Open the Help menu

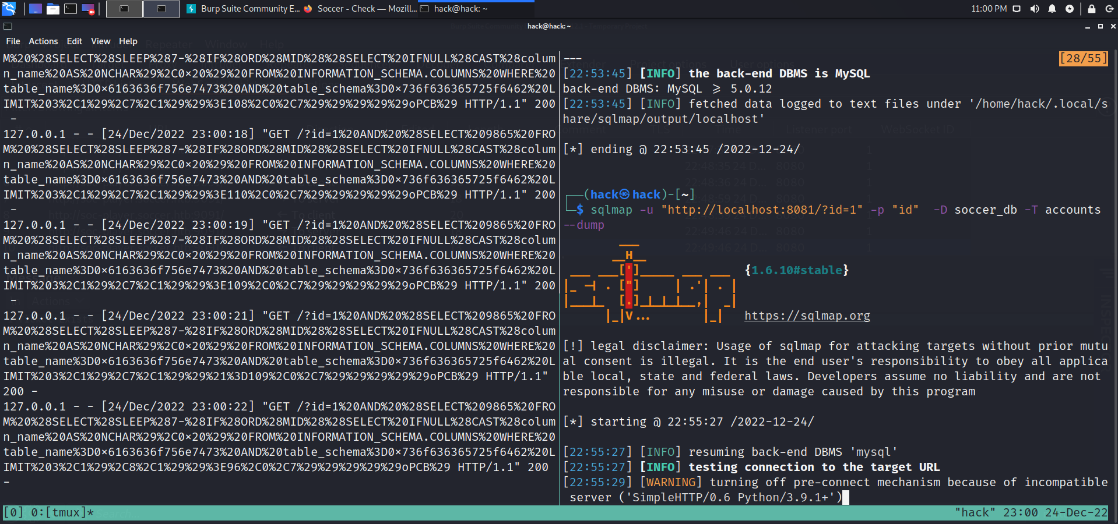[128, 41]
